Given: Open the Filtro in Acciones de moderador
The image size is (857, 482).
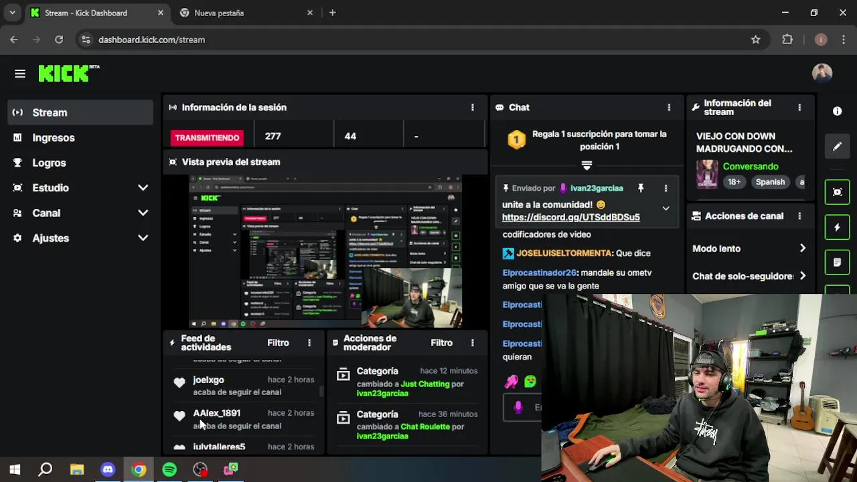Looking at the screenshot, I should click(x=441, y=343).
